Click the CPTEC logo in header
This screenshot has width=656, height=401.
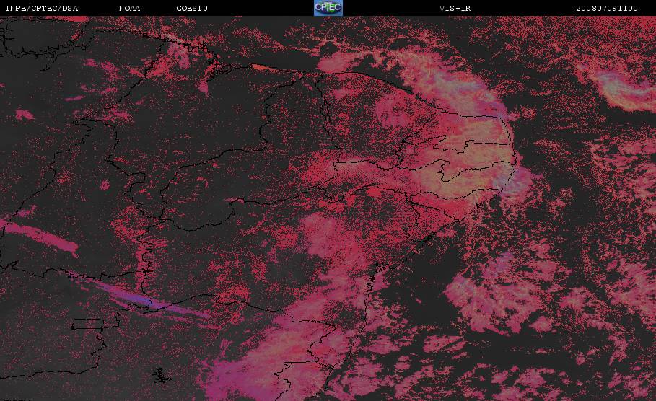[328, 7]
